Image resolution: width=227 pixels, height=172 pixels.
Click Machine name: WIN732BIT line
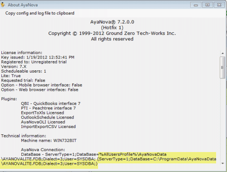49,141
